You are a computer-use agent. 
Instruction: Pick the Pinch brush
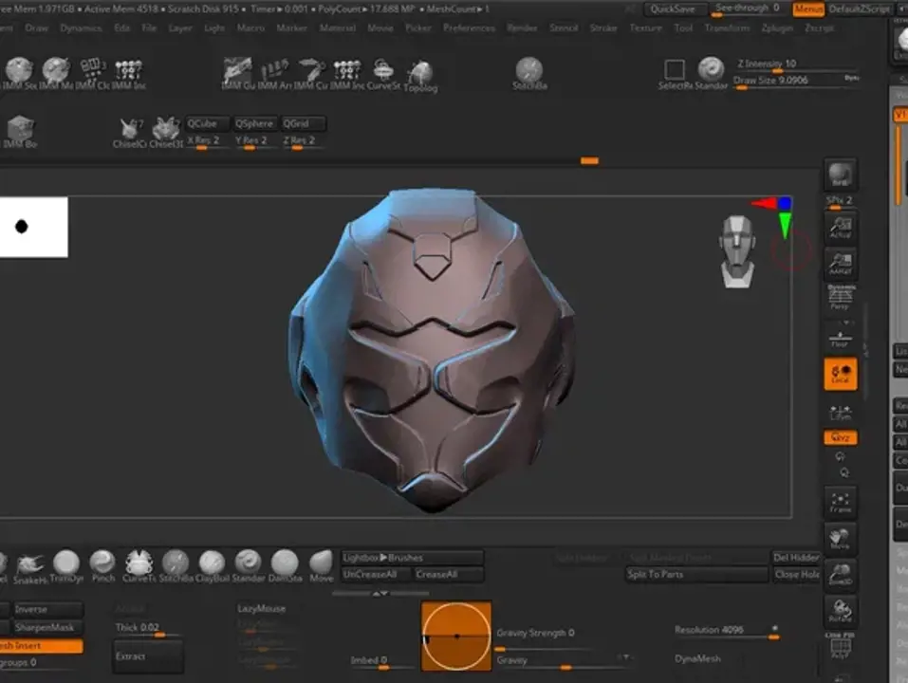tap(102, 564)
